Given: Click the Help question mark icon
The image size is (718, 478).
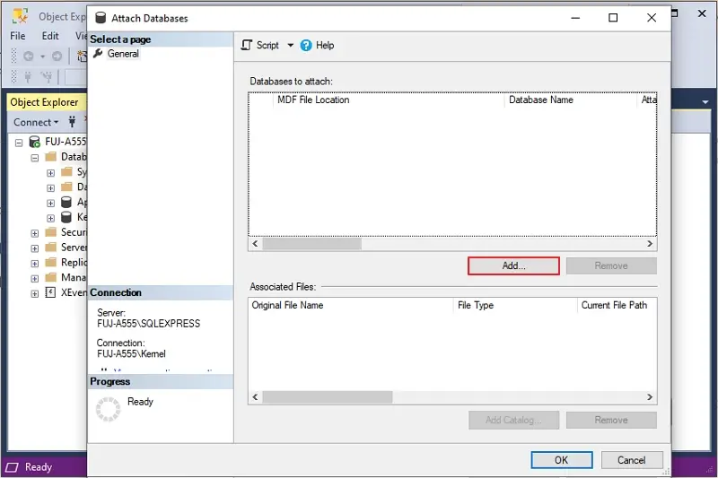Looking at the screenshot, I should click(306, 45).
